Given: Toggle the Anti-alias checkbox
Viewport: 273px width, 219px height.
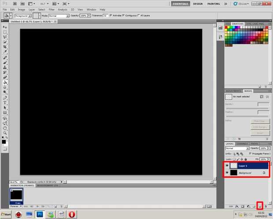Looking at the screenshot, I should coord(111,15).
